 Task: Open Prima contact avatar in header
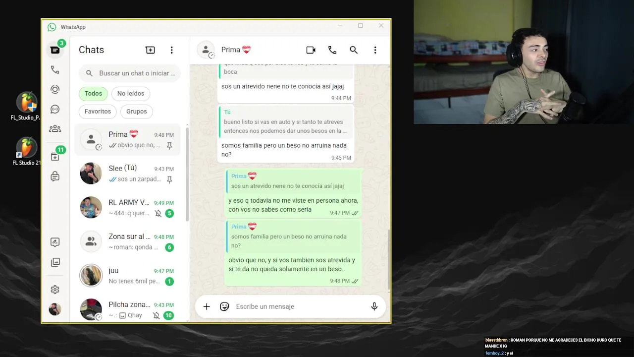click(x=206, y=50)
